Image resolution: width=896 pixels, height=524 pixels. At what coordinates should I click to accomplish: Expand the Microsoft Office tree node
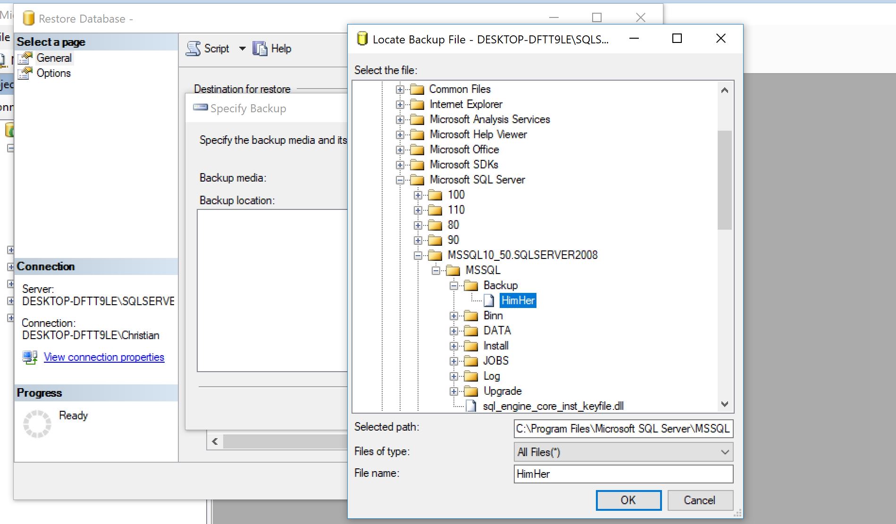(400, 150)
